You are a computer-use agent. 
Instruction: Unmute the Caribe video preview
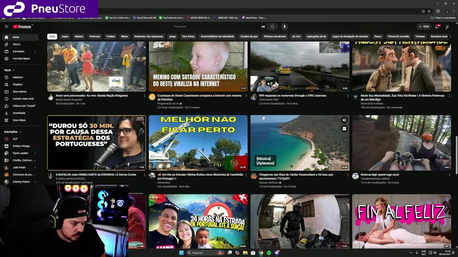[344, 120]
